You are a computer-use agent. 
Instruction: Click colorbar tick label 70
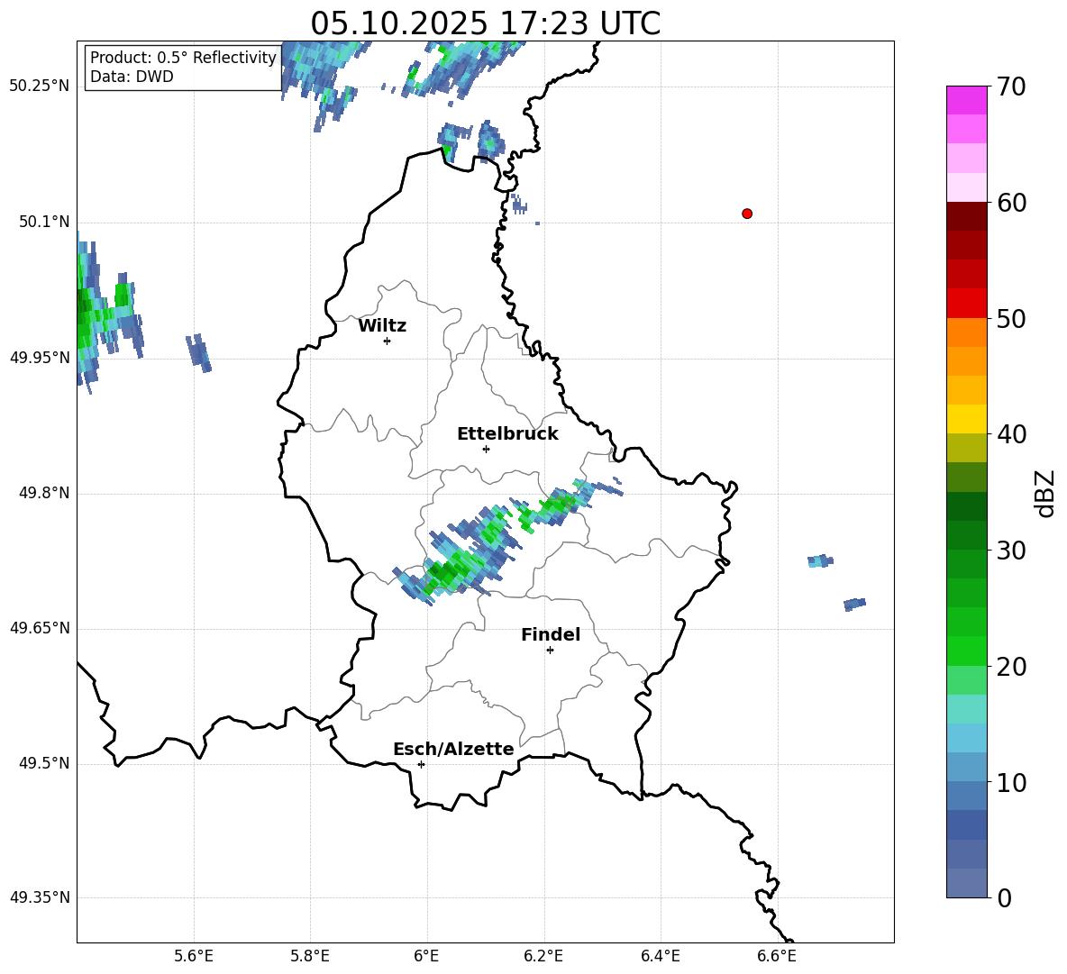1011,87
